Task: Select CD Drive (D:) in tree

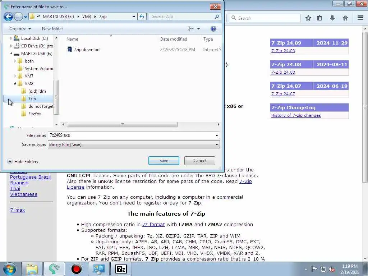Action: pos(37,46)
